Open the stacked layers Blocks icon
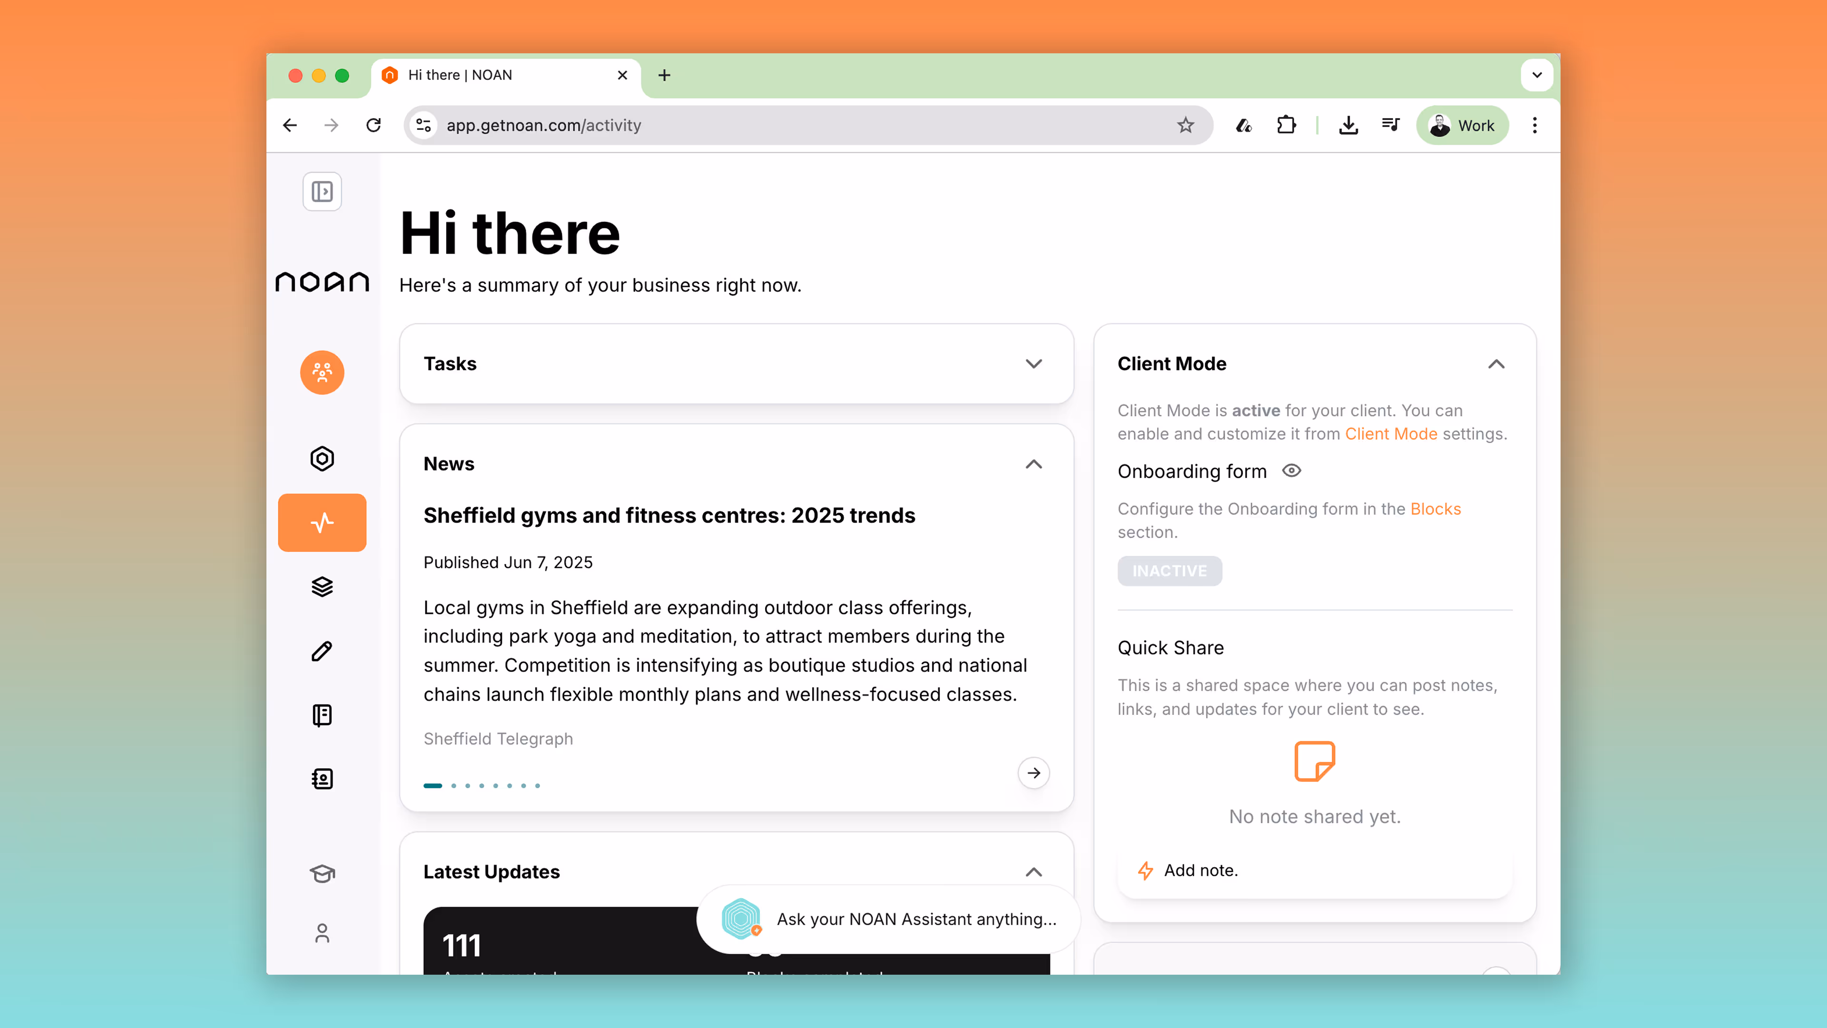This screenshot has width=1827, height=1028. [322, 587]
